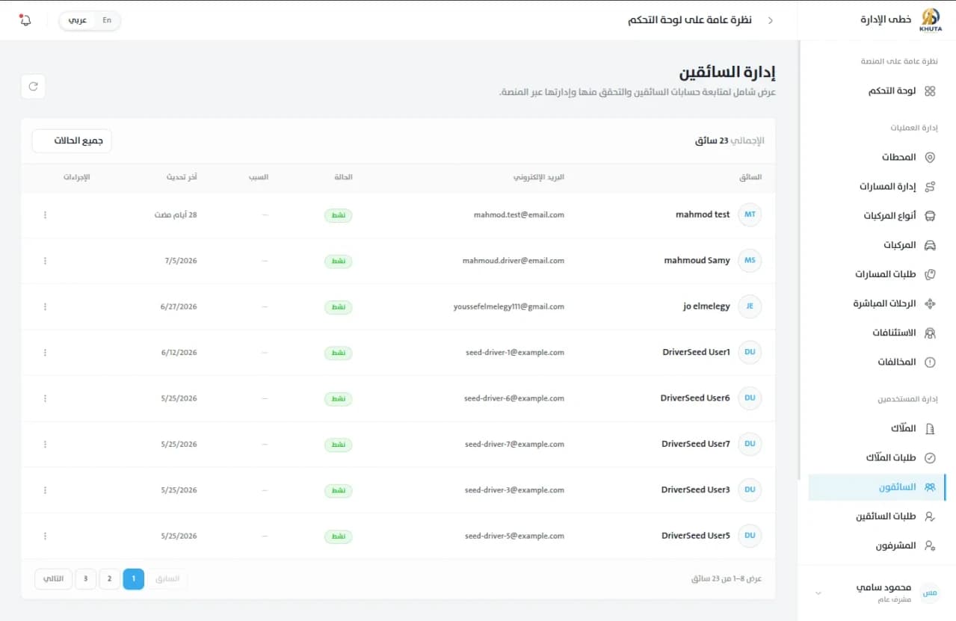
Task: Click the نشط badge in mahmod test row
Action: pos(339,215)
